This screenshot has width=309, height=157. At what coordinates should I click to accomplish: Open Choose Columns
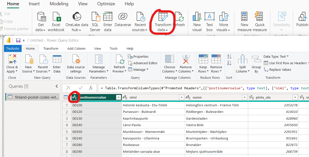[x=170, y=64]
